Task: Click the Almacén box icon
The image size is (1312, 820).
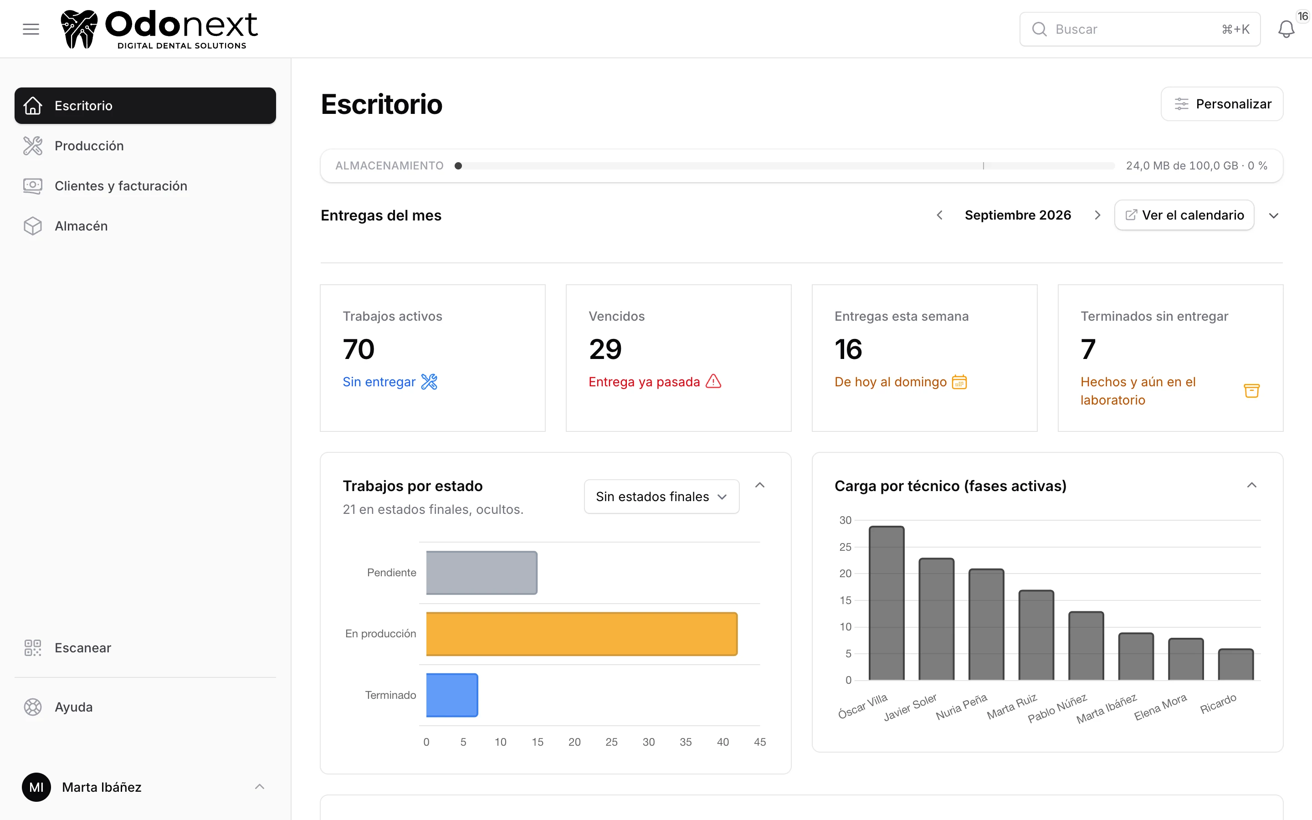Action: click(32, 226)
